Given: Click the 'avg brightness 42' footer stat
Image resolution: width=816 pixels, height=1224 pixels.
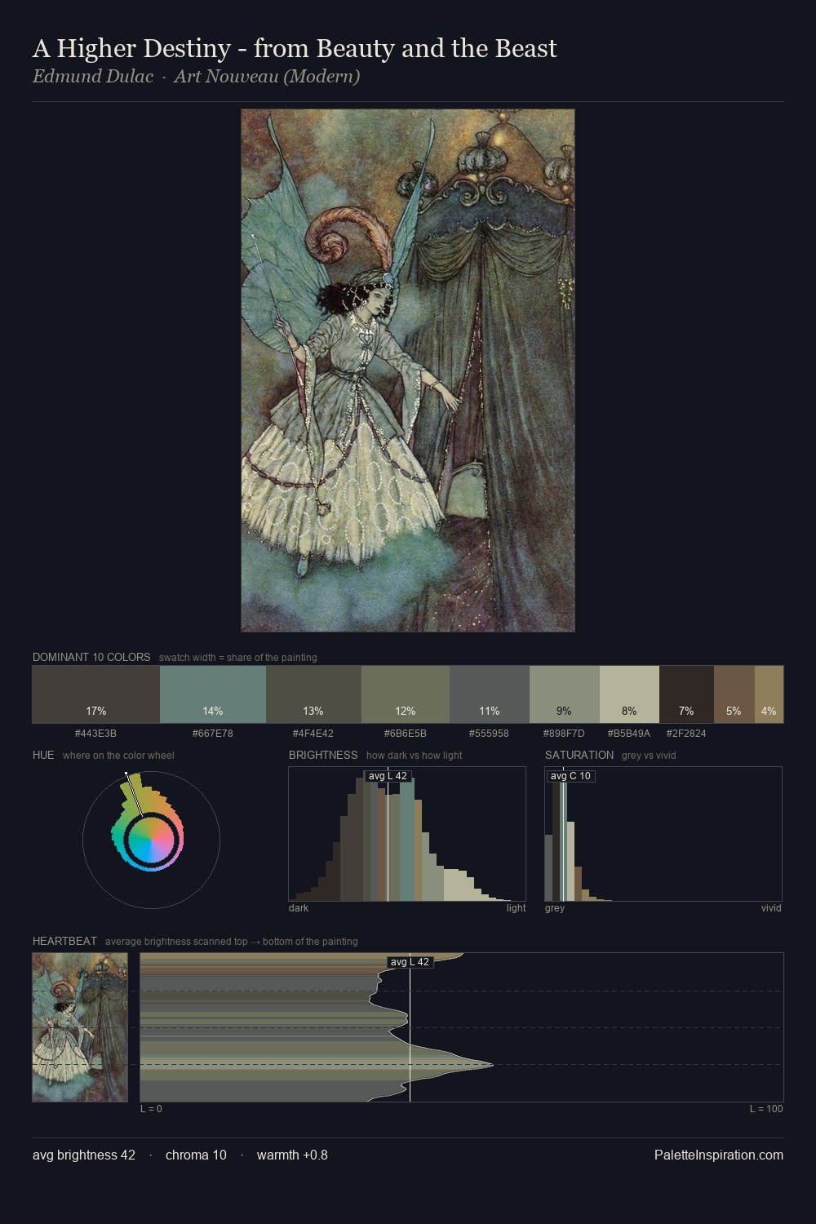Looking at the screenshot, I should (84, 1155).
